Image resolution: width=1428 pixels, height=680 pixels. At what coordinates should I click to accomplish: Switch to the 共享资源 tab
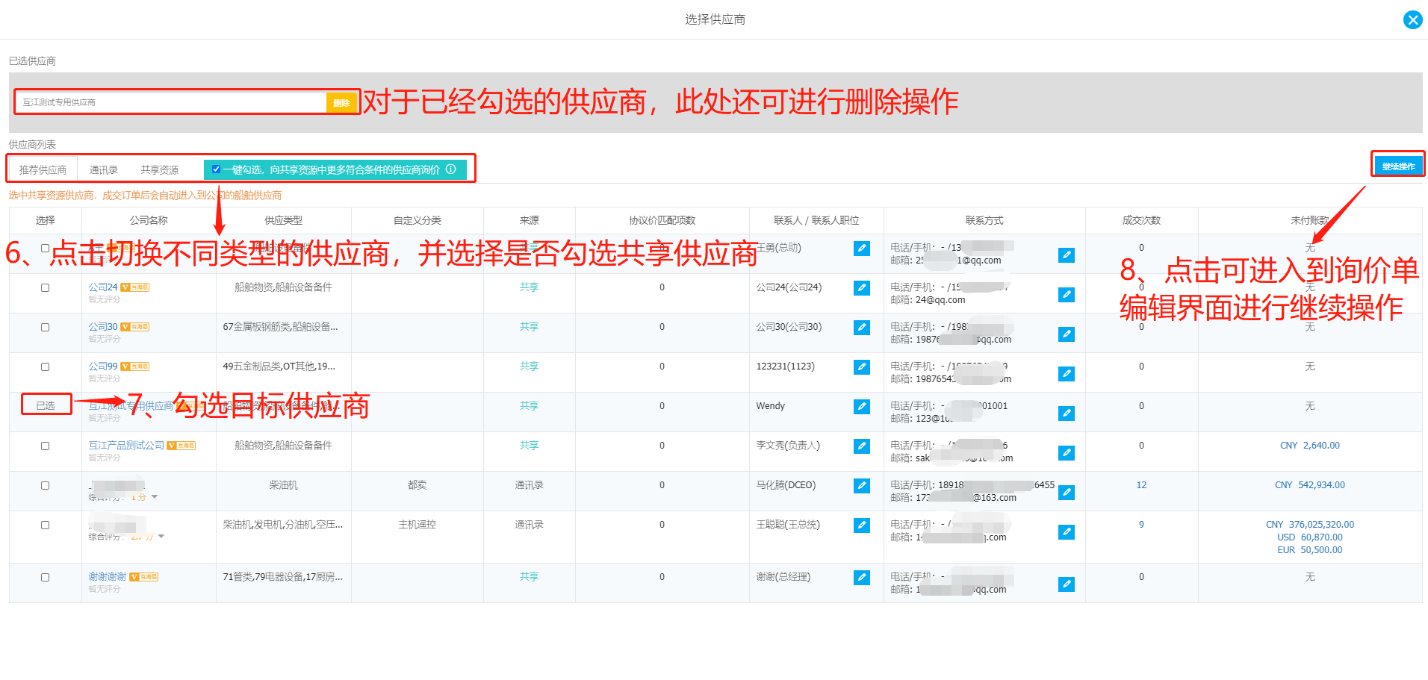click(160, 169)
